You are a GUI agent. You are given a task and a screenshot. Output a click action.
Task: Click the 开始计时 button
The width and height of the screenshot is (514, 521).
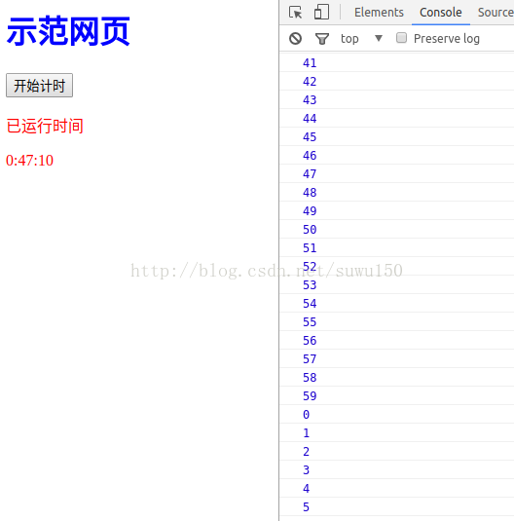39,86
